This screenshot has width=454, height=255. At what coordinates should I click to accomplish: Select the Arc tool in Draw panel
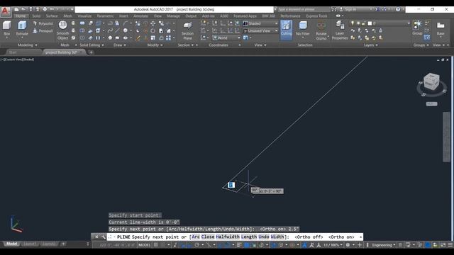click(126, 23)
